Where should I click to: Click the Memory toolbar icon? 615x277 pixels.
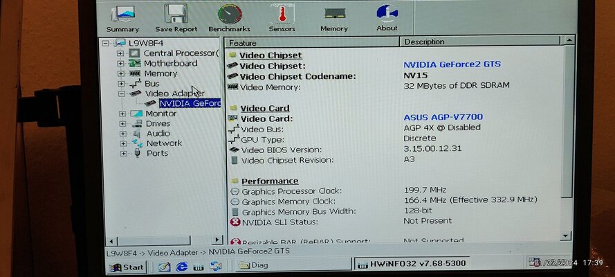334,17
